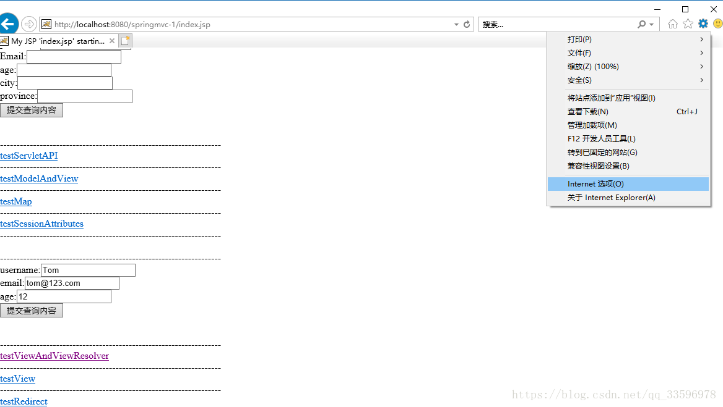Open 安全(S) submenu
723x407 pixels.
(x=628, y=80)
